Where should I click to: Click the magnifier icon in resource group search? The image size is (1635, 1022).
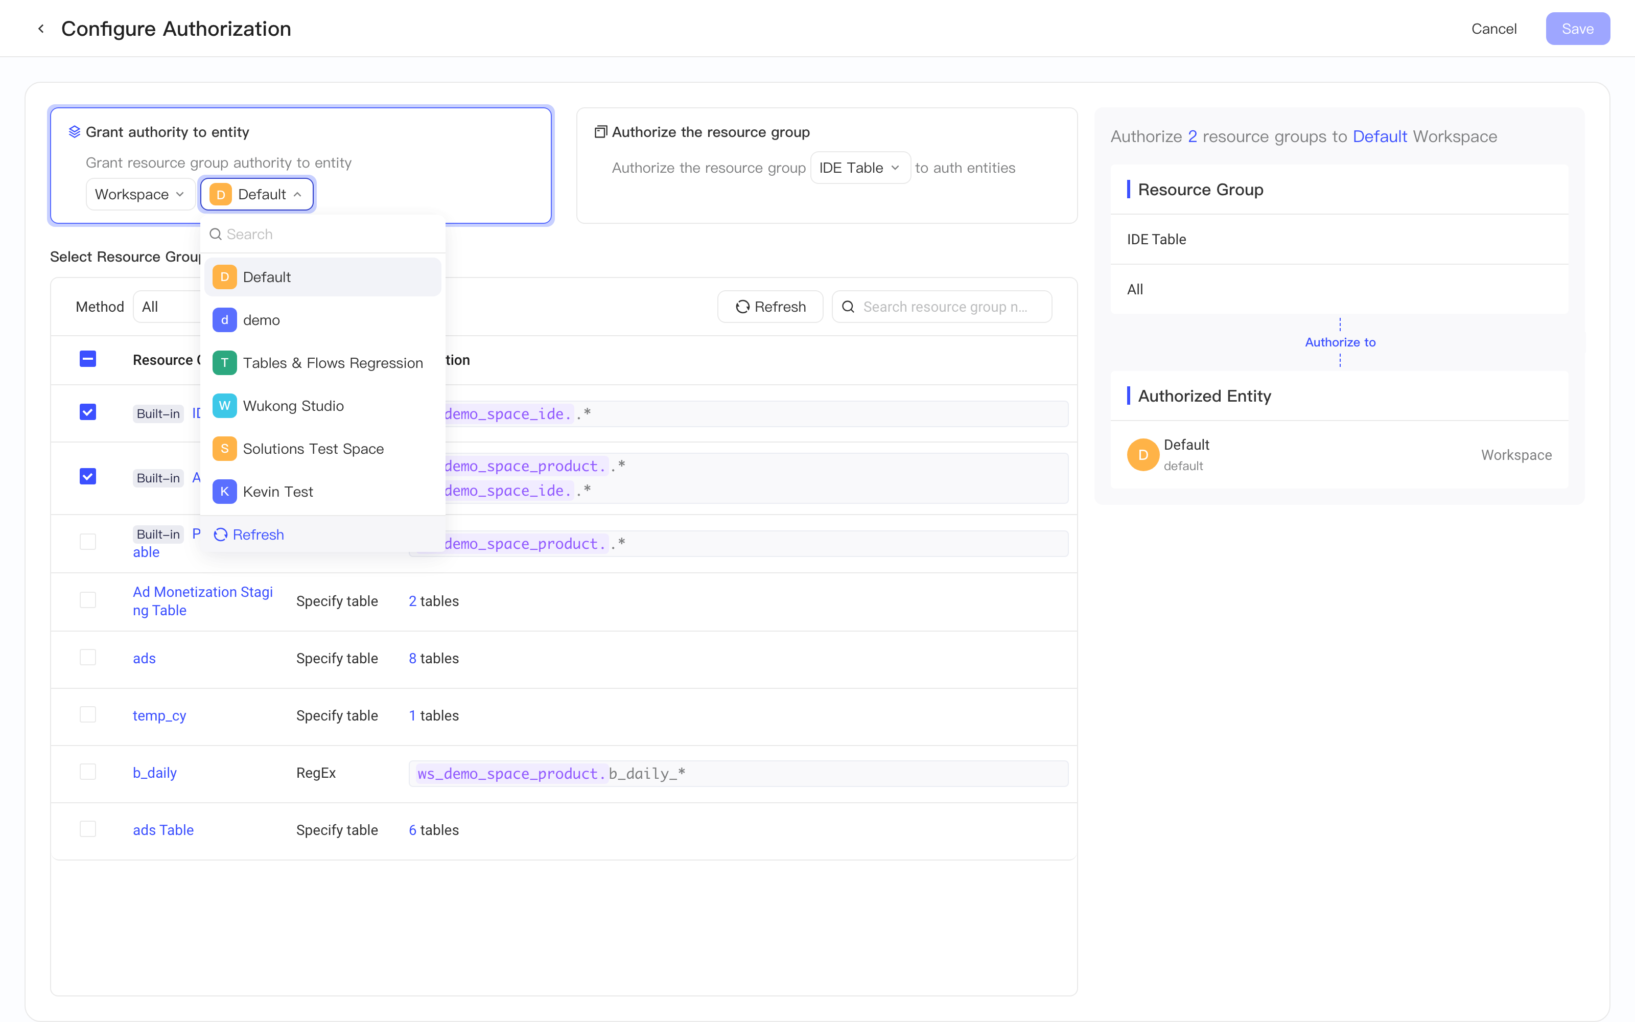coord(848,307)
